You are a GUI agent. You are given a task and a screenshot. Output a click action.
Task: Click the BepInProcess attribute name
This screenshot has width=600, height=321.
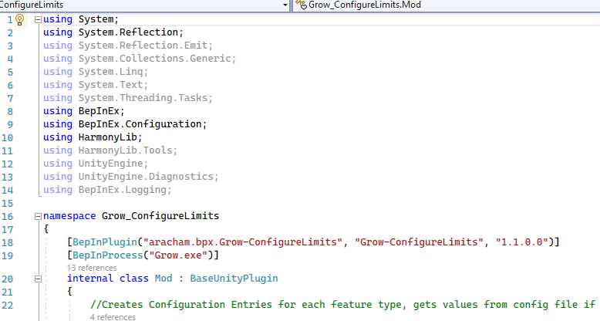click(107, 255)
